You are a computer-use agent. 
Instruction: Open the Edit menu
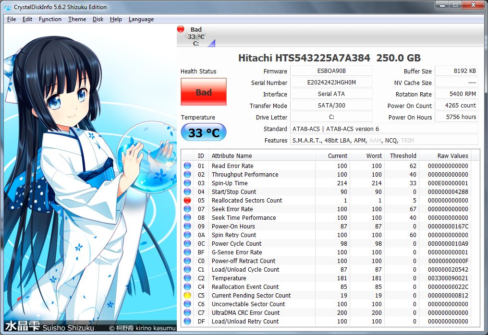[x=27, y=19]
